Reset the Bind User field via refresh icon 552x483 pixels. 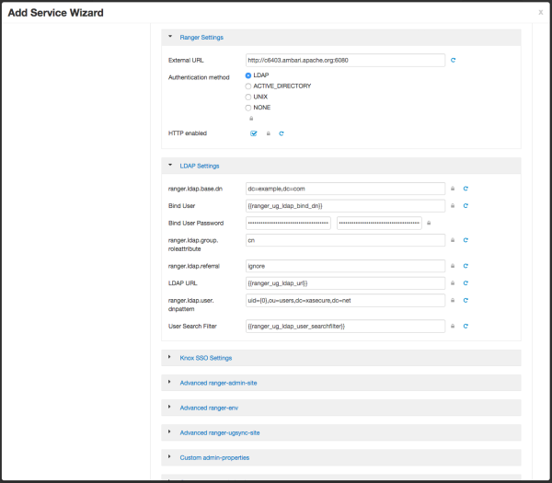tap(466, 205)
